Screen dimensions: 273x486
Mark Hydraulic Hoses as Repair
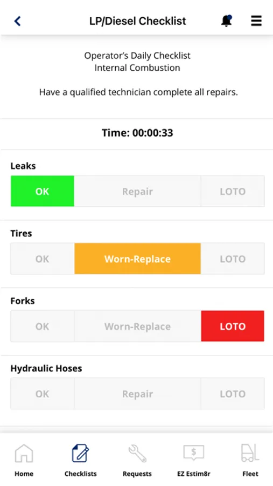click(138, 394)
